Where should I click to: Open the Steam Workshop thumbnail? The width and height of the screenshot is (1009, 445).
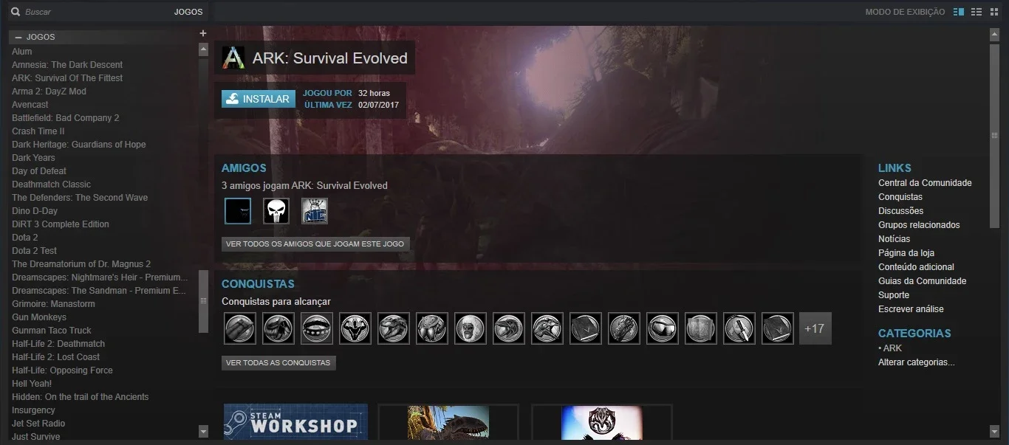pos(295,422)
